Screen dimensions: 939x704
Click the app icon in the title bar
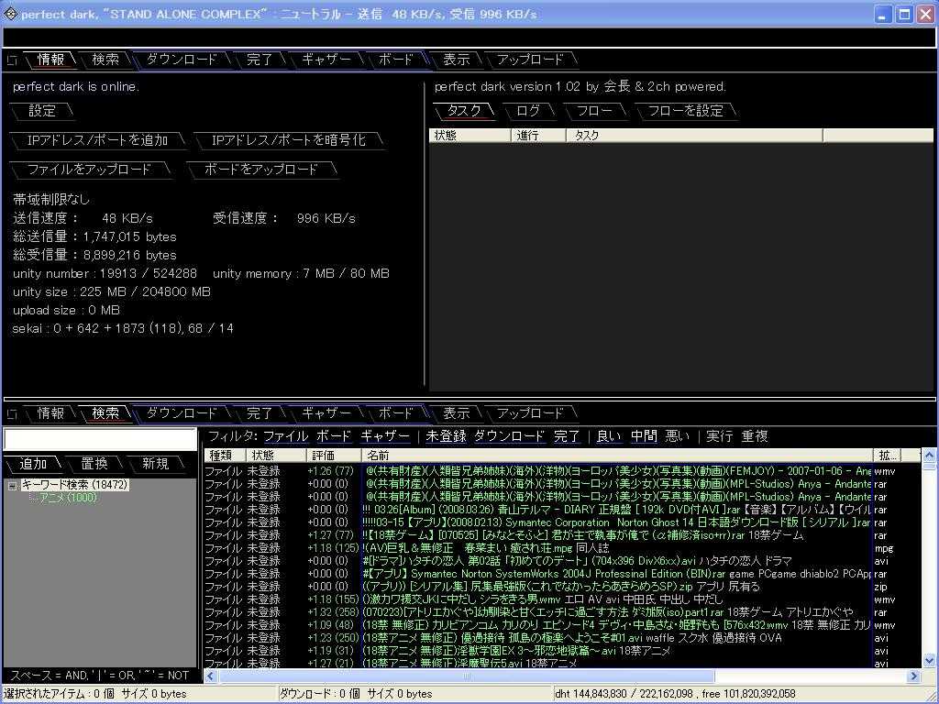coord(10,13)
